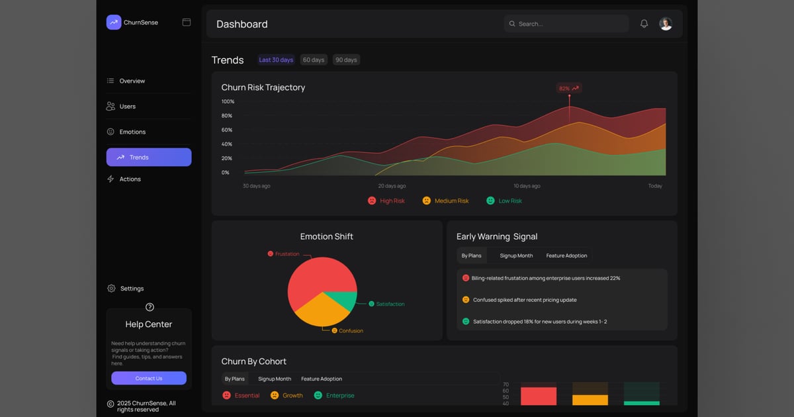Go to the Emotions page

coord(132,132)
